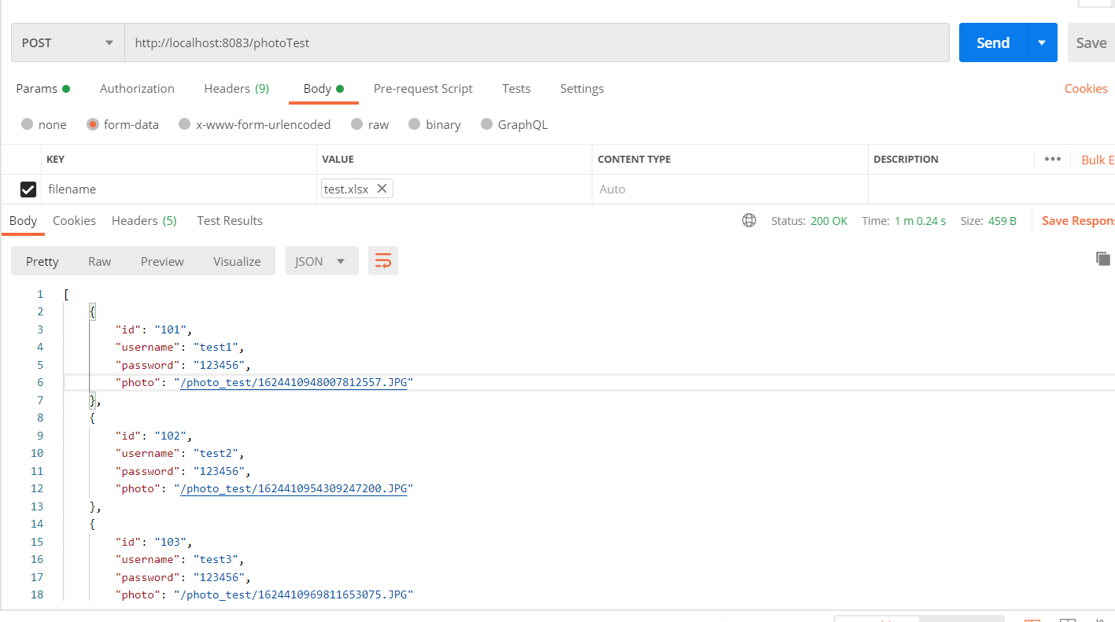Click the photo URL link on line 6
Screen dimensions: 1115x622
294,382
